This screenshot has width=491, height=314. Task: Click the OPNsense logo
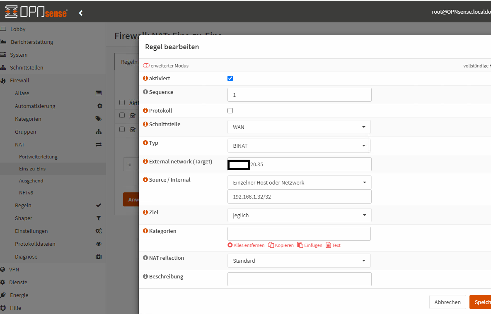[x=36, y=12]
